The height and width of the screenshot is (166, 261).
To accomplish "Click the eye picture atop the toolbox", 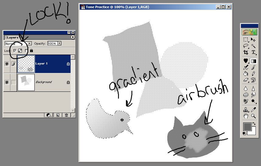I will (249, 32).
